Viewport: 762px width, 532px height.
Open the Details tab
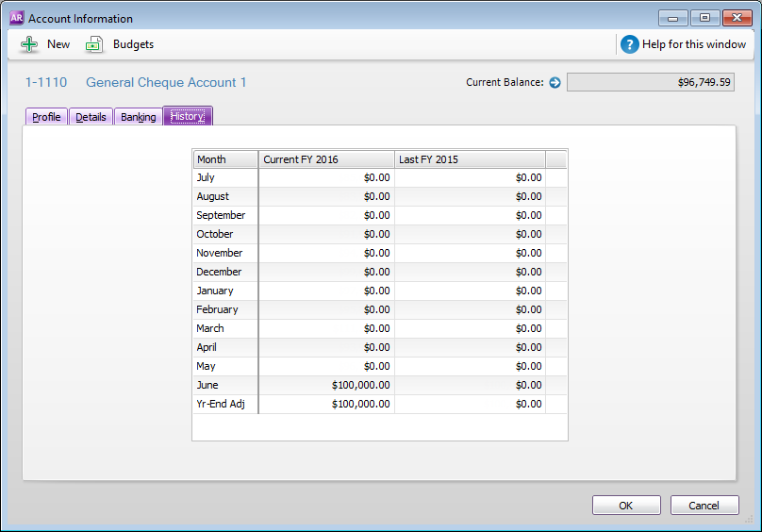coord(91,117)
